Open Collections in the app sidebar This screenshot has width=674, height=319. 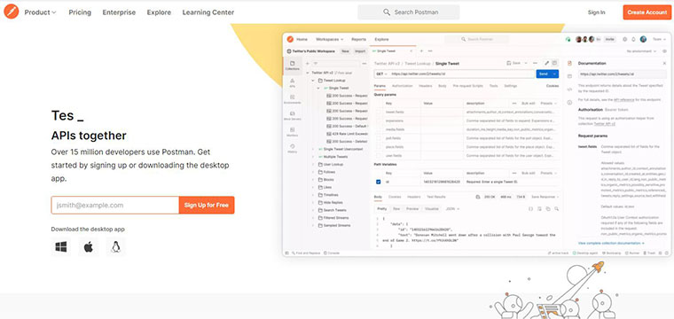293,66
